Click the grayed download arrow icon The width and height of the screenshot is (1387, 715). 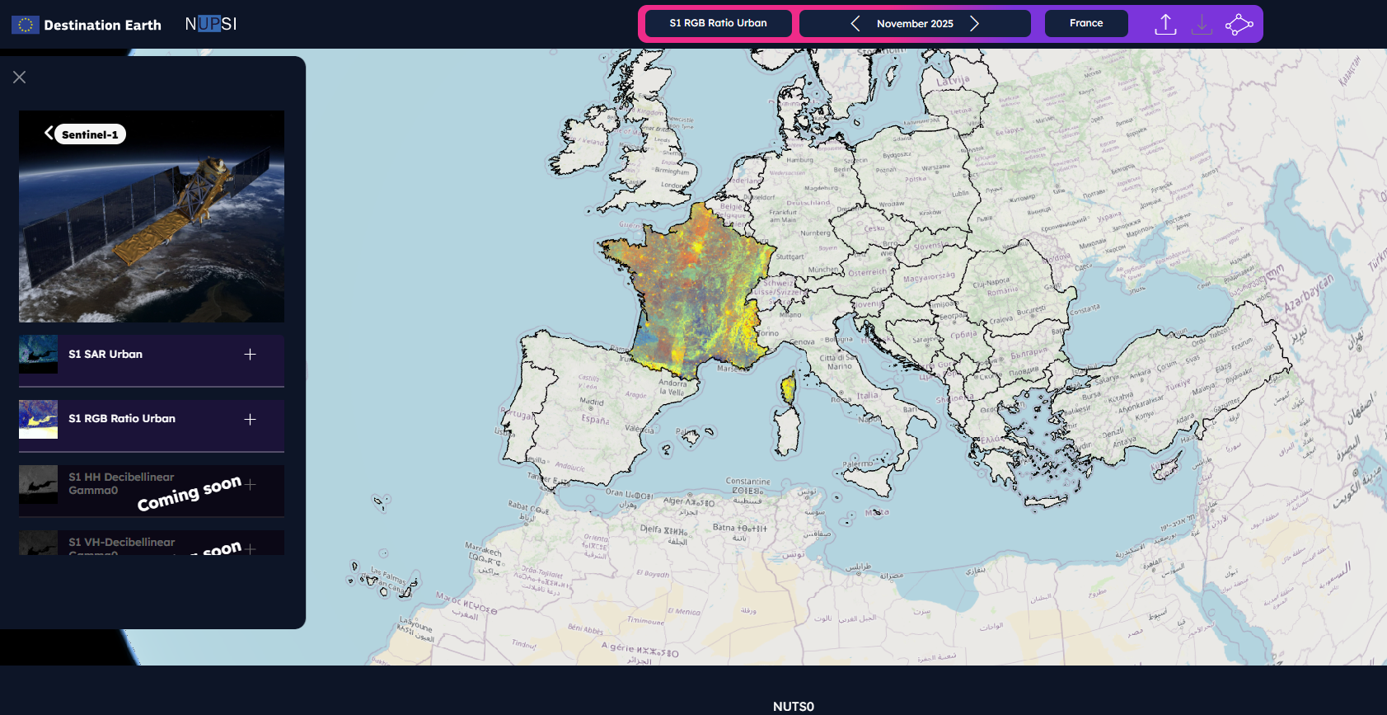(1202, 24)
